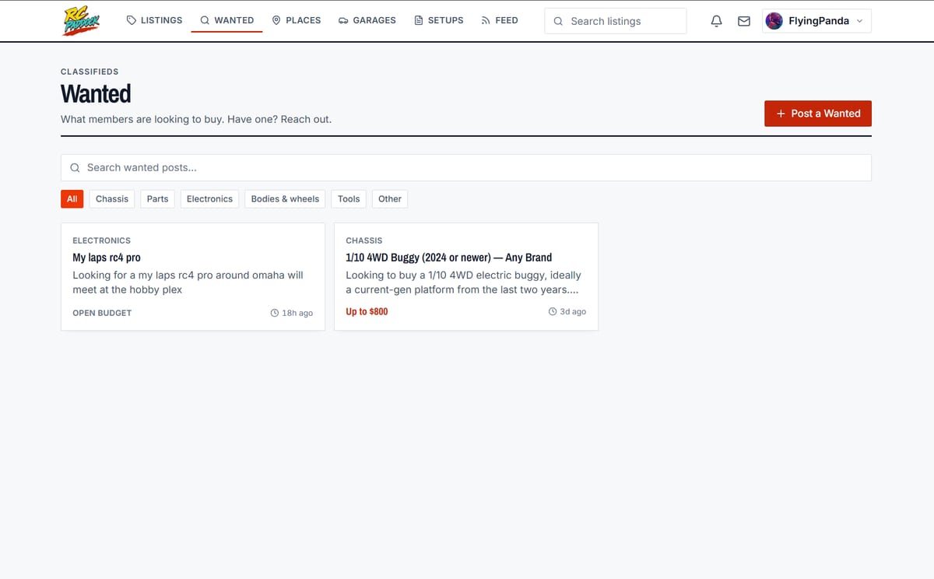Select the All category filter

tap(72, 199)
